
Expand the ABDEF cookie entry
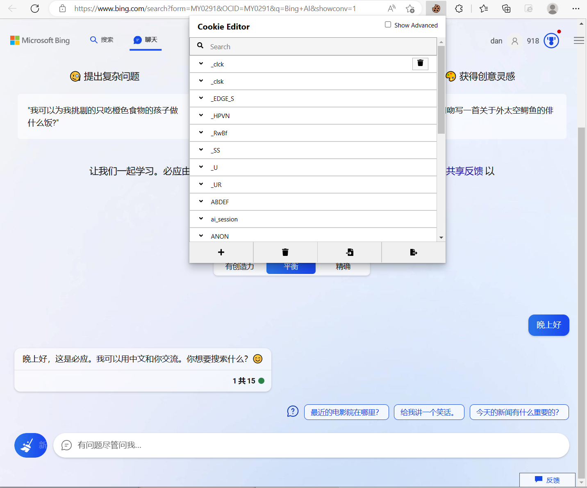[201, 201]
